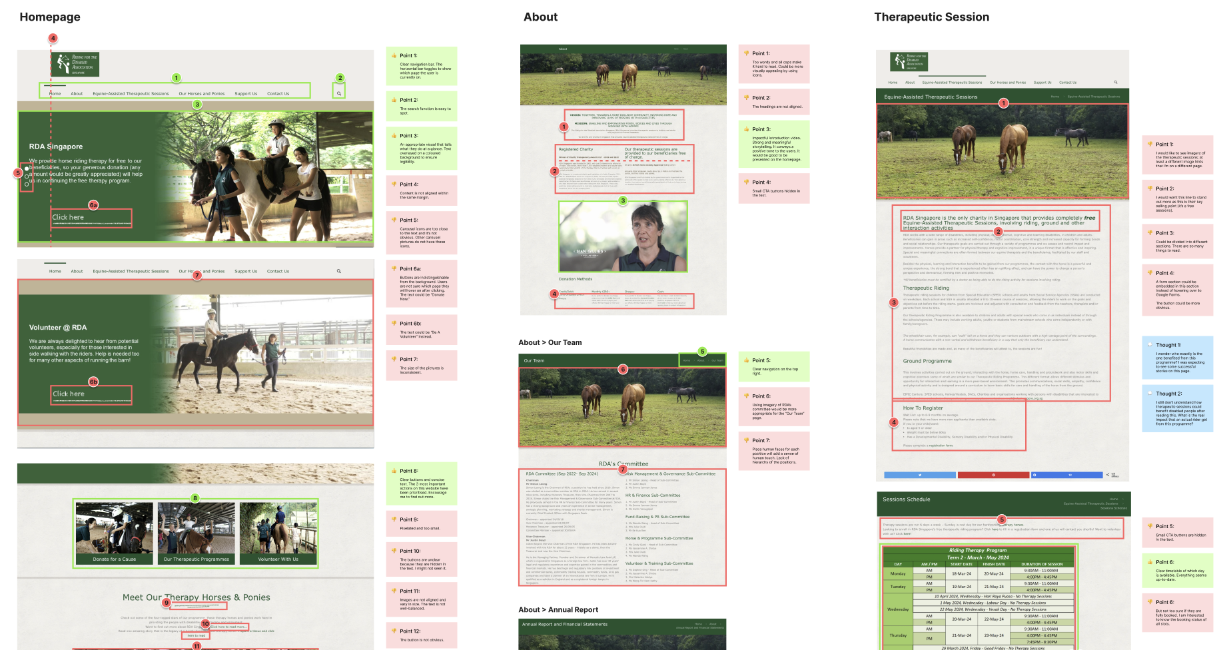This screenshot has height=650, width=1227.
Task: Select the third carousel dot
Action: 27,184
